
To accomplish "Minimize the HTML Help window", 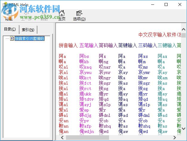I will pos(153,4).
